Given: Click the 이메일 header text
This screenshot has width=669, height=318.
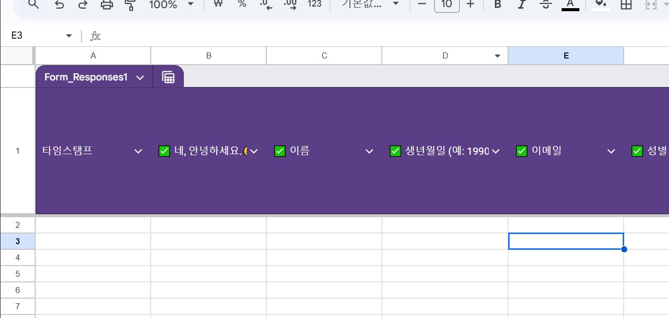Looking at the screenshot, I should (546, 151).
